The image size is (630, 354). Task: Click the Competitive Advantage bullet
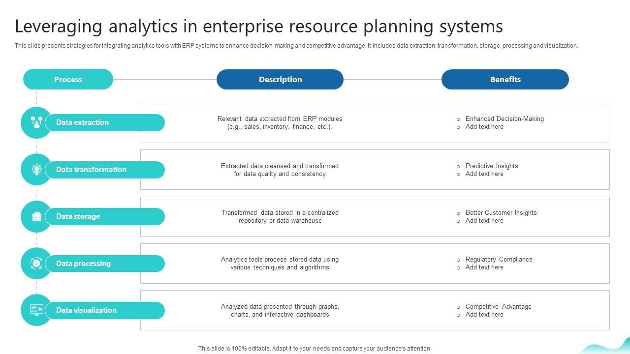(498, 306)
